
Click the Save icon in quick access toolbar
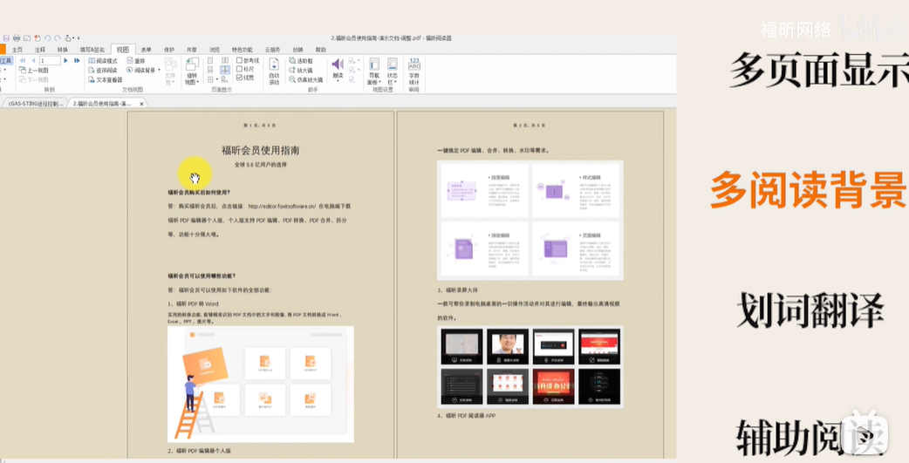click(x=6, y=38)
